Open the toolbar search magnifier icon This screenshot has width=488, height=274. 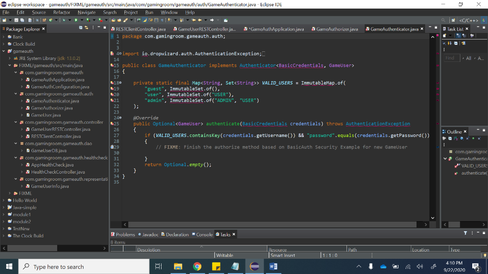444,20
